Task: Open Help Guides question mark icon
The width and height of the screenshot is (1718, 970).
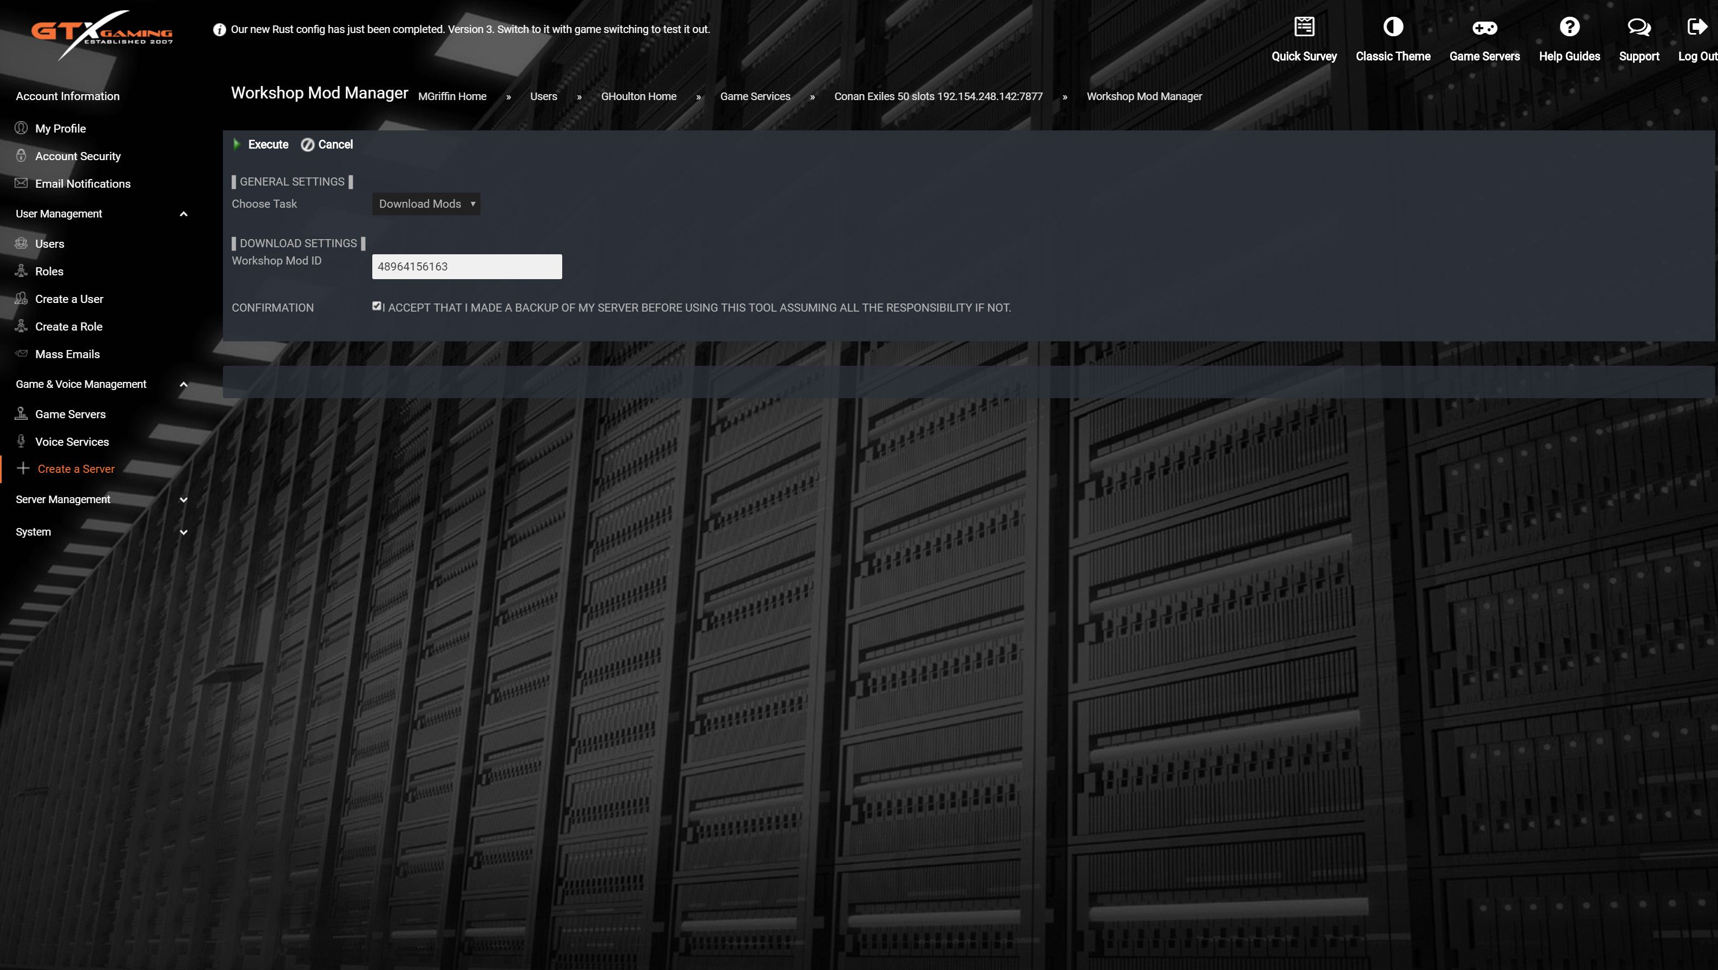Action: pyautogui.click(x=1569, y=27)
